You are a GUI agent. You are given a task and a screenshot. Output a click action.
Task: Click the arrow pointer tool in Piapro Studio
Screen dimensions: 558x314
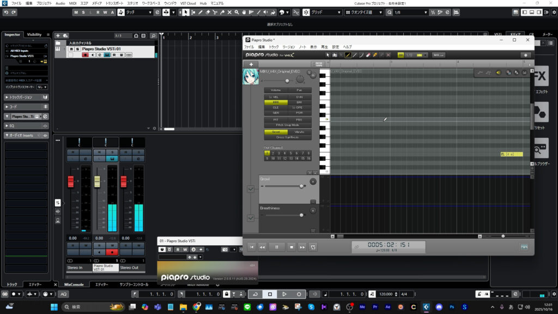pyautogui.click(x=329, y=55)
